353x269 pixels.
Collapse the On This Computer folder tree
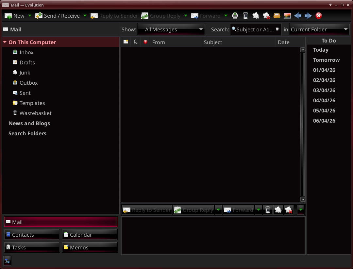pos(5,42)
